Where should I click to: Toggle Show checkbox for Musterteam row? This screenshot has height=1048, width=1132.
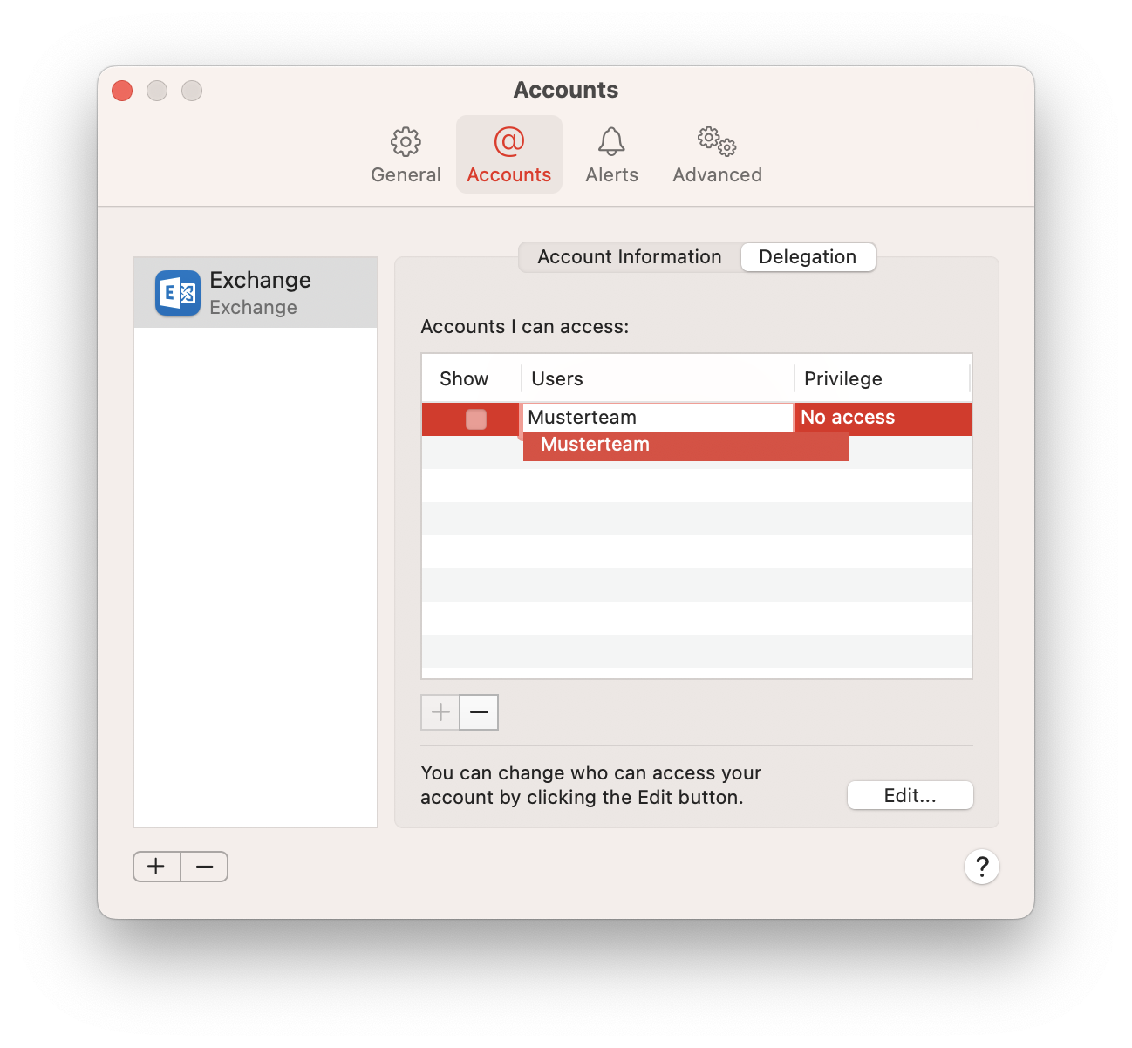(476, 419)
